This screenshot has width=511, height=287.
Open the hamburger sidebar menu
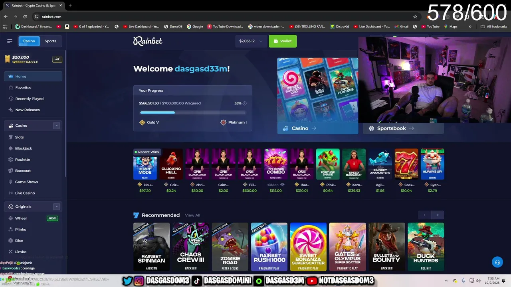(x=10, y=41)
